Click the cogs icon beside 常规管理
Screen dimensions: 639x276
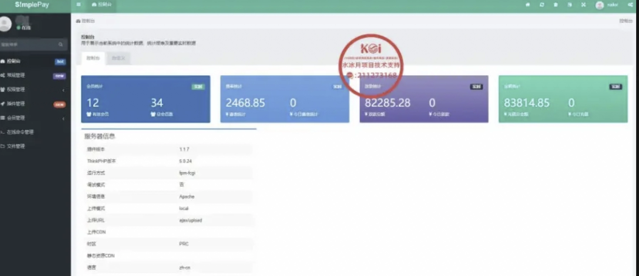(2, 75)
